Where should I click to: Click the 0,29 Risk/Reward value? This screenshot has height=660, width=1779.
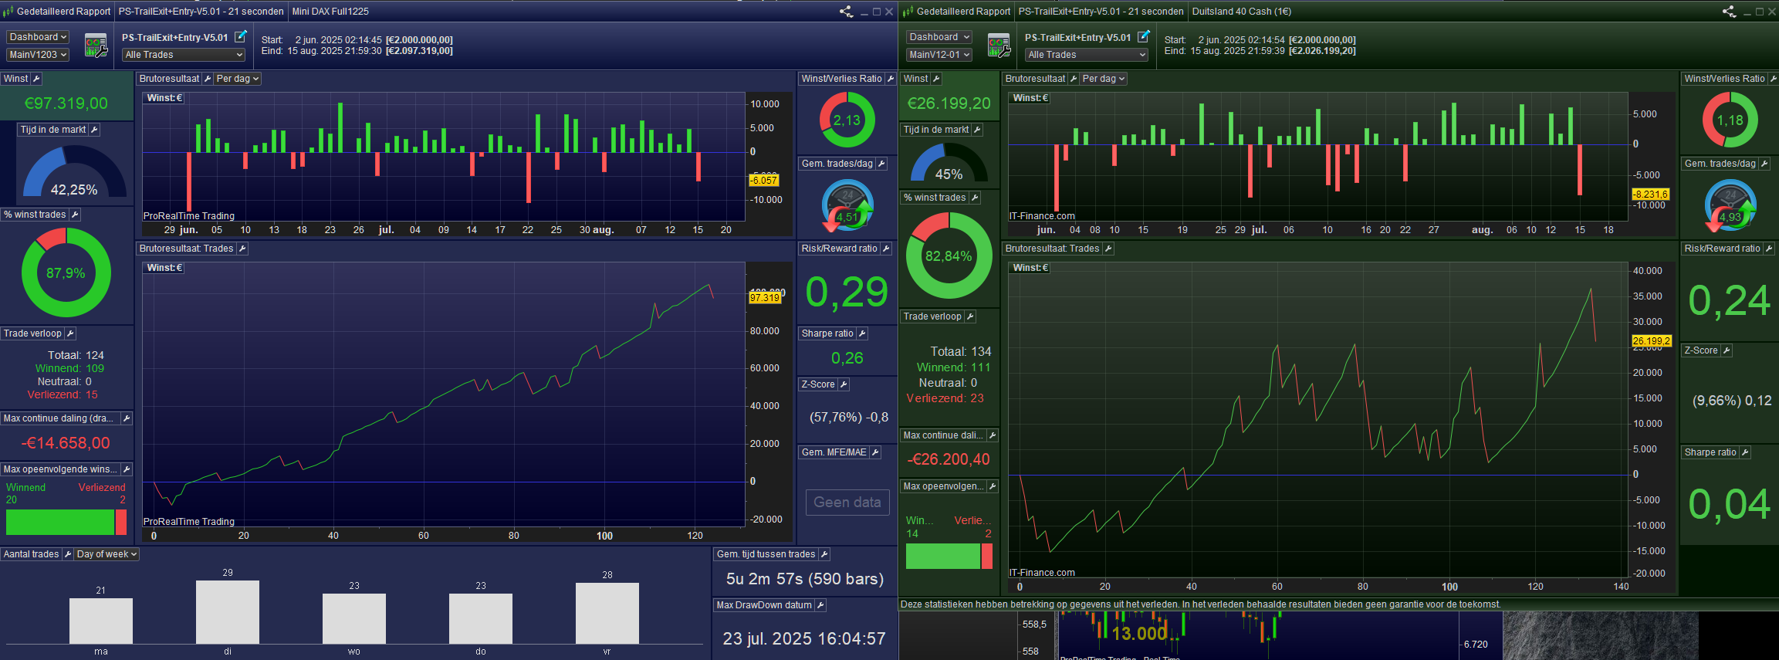tap(847, 292)
